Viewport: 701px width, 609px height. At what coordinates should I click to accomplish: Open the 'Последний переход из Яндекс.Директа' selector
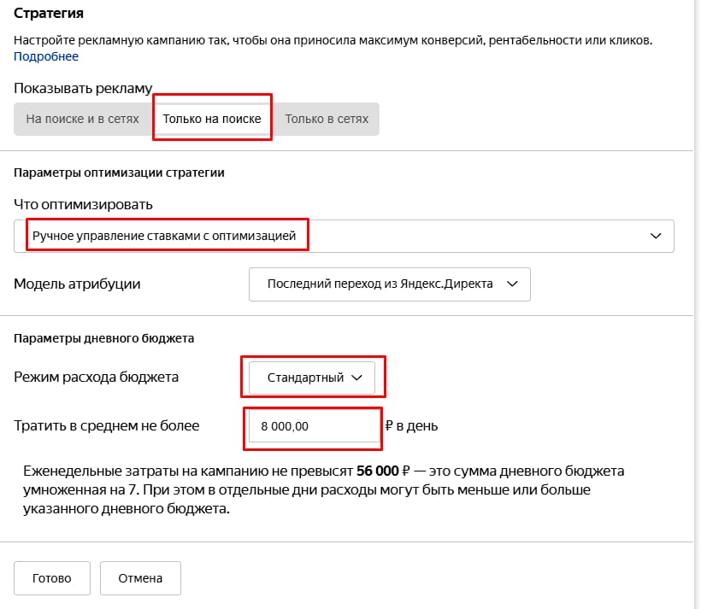pyautogui.click(x=389, y=284)
